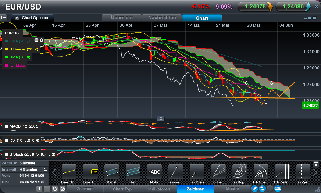Click the Bis date 06.06.12 17:00
The image size is (321, 193).
point(32,182)
